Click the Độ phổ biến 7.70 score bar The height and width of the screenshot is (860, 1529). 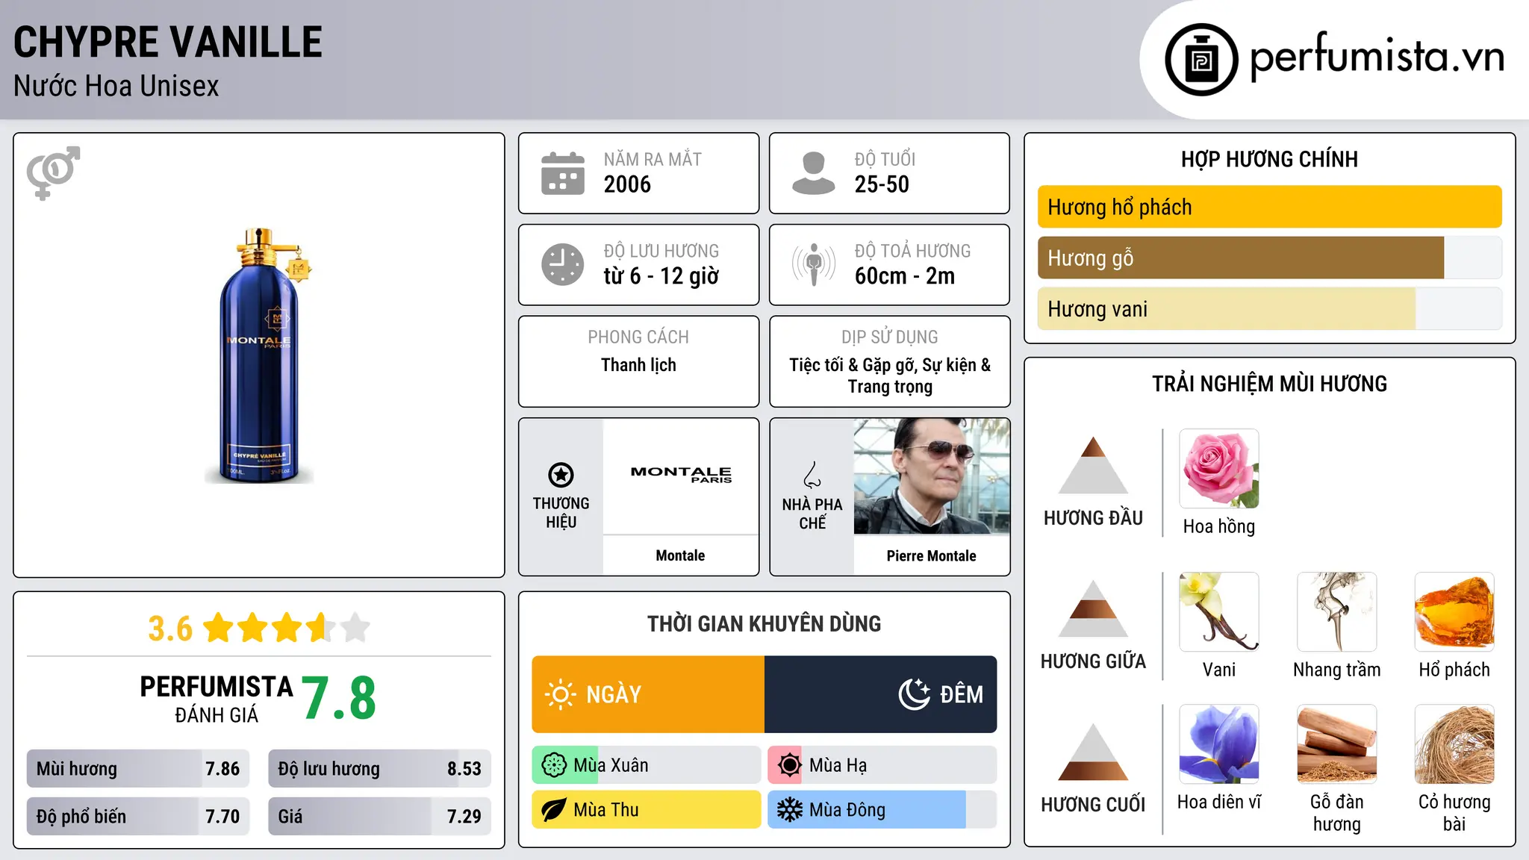[138, 817]
